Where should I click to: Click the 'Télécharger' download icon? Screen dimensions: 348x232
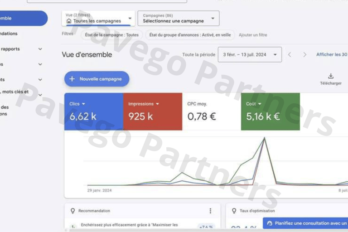pyautogui.click(x=331, y=76)
